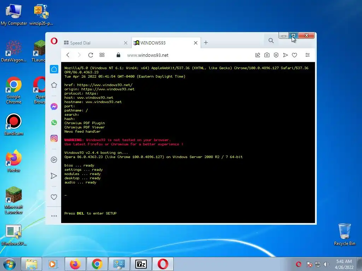Open sidebar Bookmarks star
362x271 pixels.
coord(54,85)
